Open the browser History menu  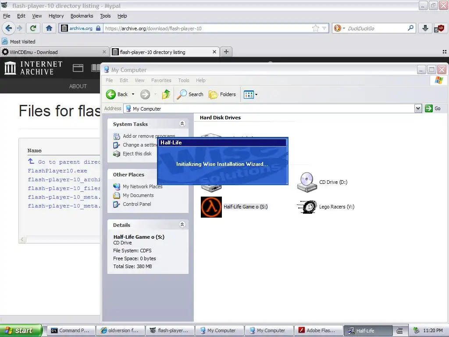(x=56, y=16)
